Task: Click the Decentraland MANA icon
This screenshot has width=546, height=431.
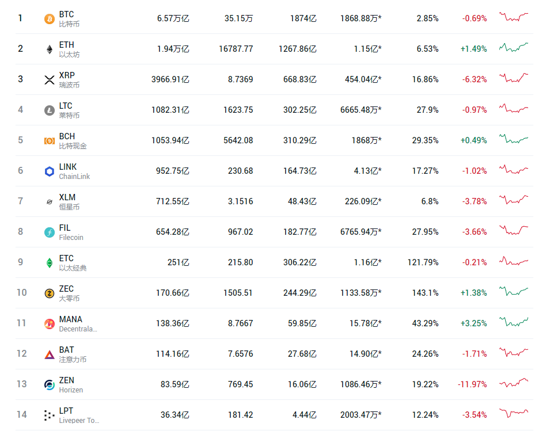Action: click(50, 324)
